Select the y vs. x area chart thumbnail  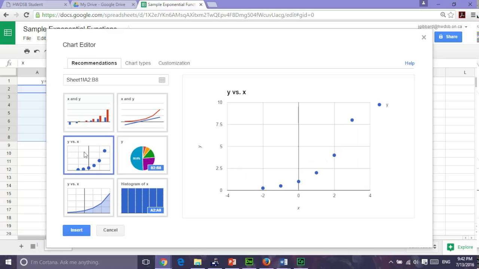pos(89,198)
